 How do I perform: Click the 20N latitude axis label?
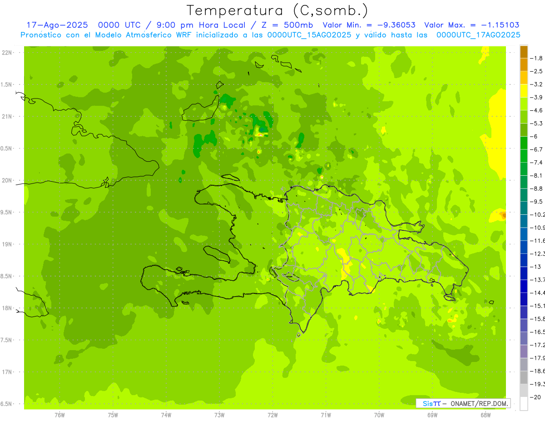(x=7, y=180)
